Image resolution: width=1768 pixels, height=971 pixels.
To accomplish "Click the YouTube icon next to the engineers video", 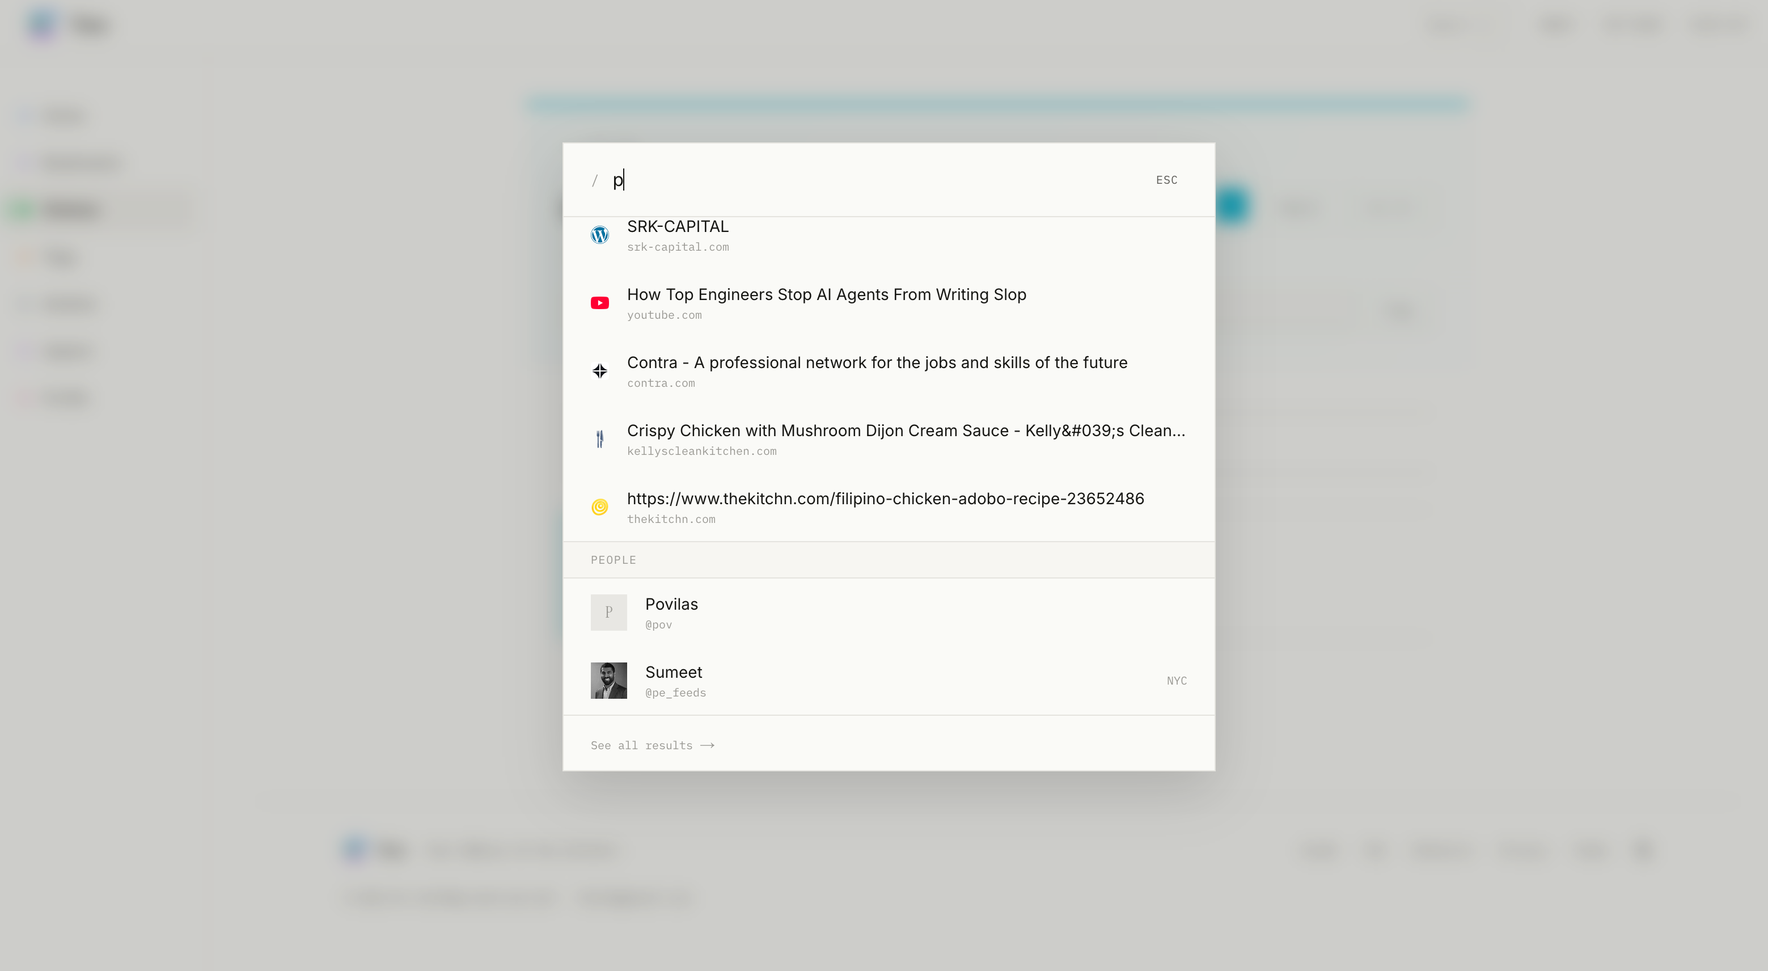I will pyautogui.click(x=600, y=302).
